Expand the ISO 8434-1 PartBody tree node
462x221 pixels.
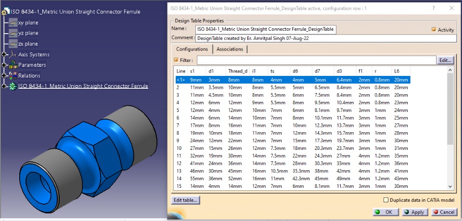pos(4,86)
